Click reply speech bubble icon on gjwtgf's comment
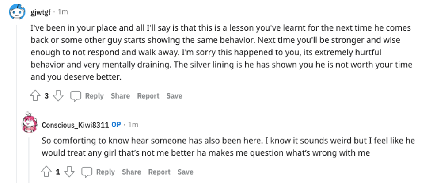 tap(76, 96)
